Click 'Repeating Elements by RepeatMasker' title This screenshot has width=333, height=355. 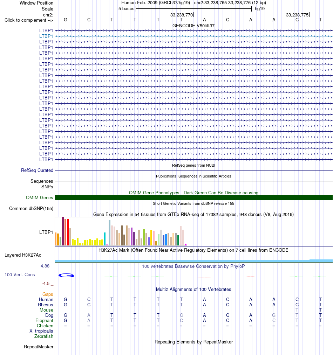click(x=193, y=342)
